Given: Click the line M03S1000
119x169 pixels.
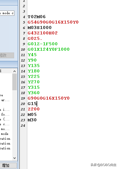Looking at the screenshot, I should pyautogui.click(x=40, y=27).
